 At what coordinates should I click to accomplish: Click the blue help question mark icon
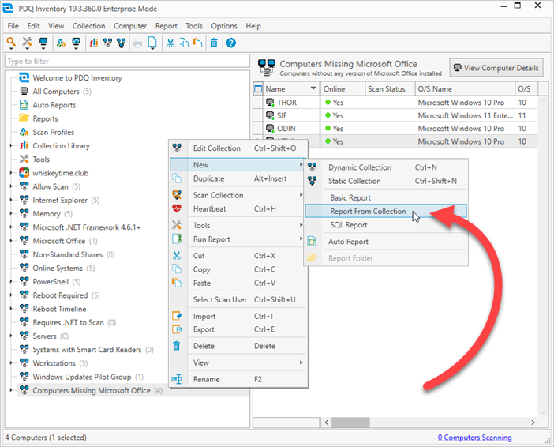click(x=230, y=43)
